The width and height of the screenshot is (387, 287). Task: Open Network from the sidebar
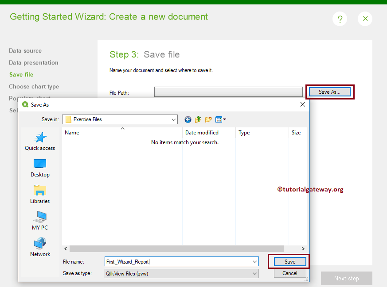(39, 248)
